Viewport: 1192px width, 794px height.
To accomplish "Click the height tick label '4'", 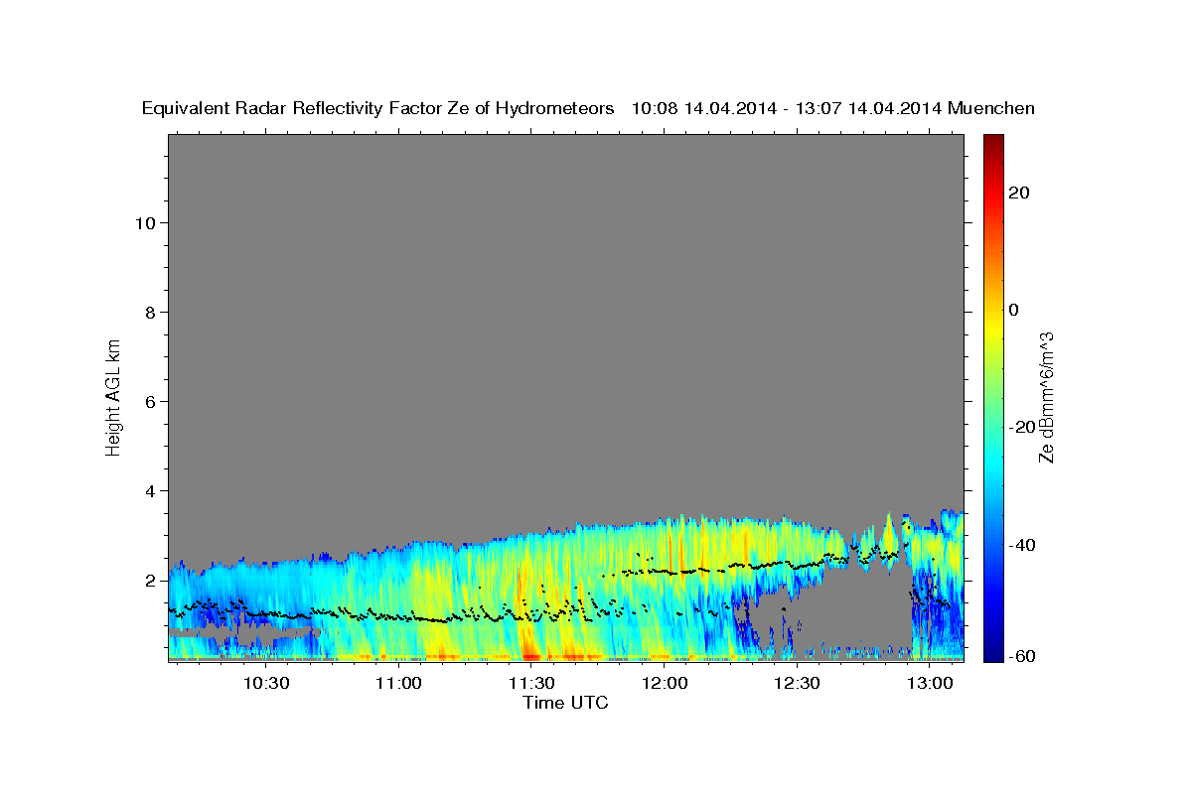I will pos(150,491).
